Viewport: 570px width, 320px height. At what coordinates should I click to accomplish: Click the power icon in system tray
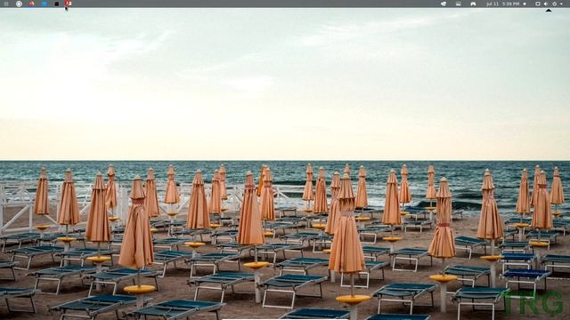tap(554, 4)
